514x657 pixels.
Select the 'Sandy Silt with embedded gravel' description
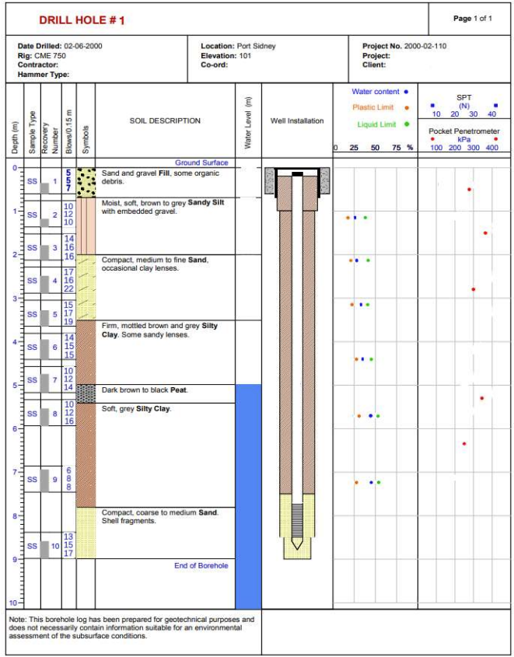(163, 207)
